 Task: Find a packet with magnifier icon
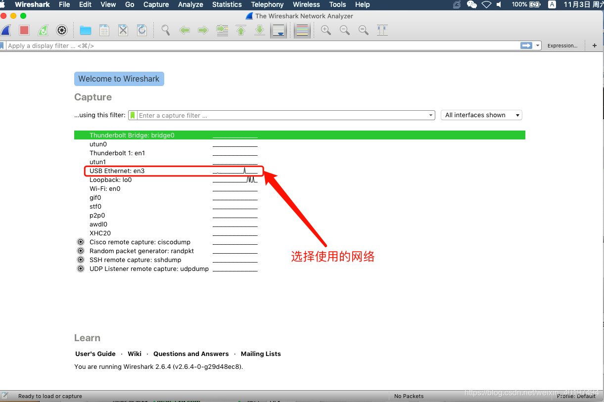click(166, 30)
